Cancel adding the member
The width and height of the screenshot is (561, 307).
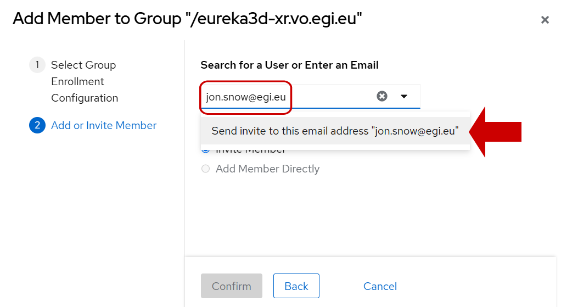point(380,286)
